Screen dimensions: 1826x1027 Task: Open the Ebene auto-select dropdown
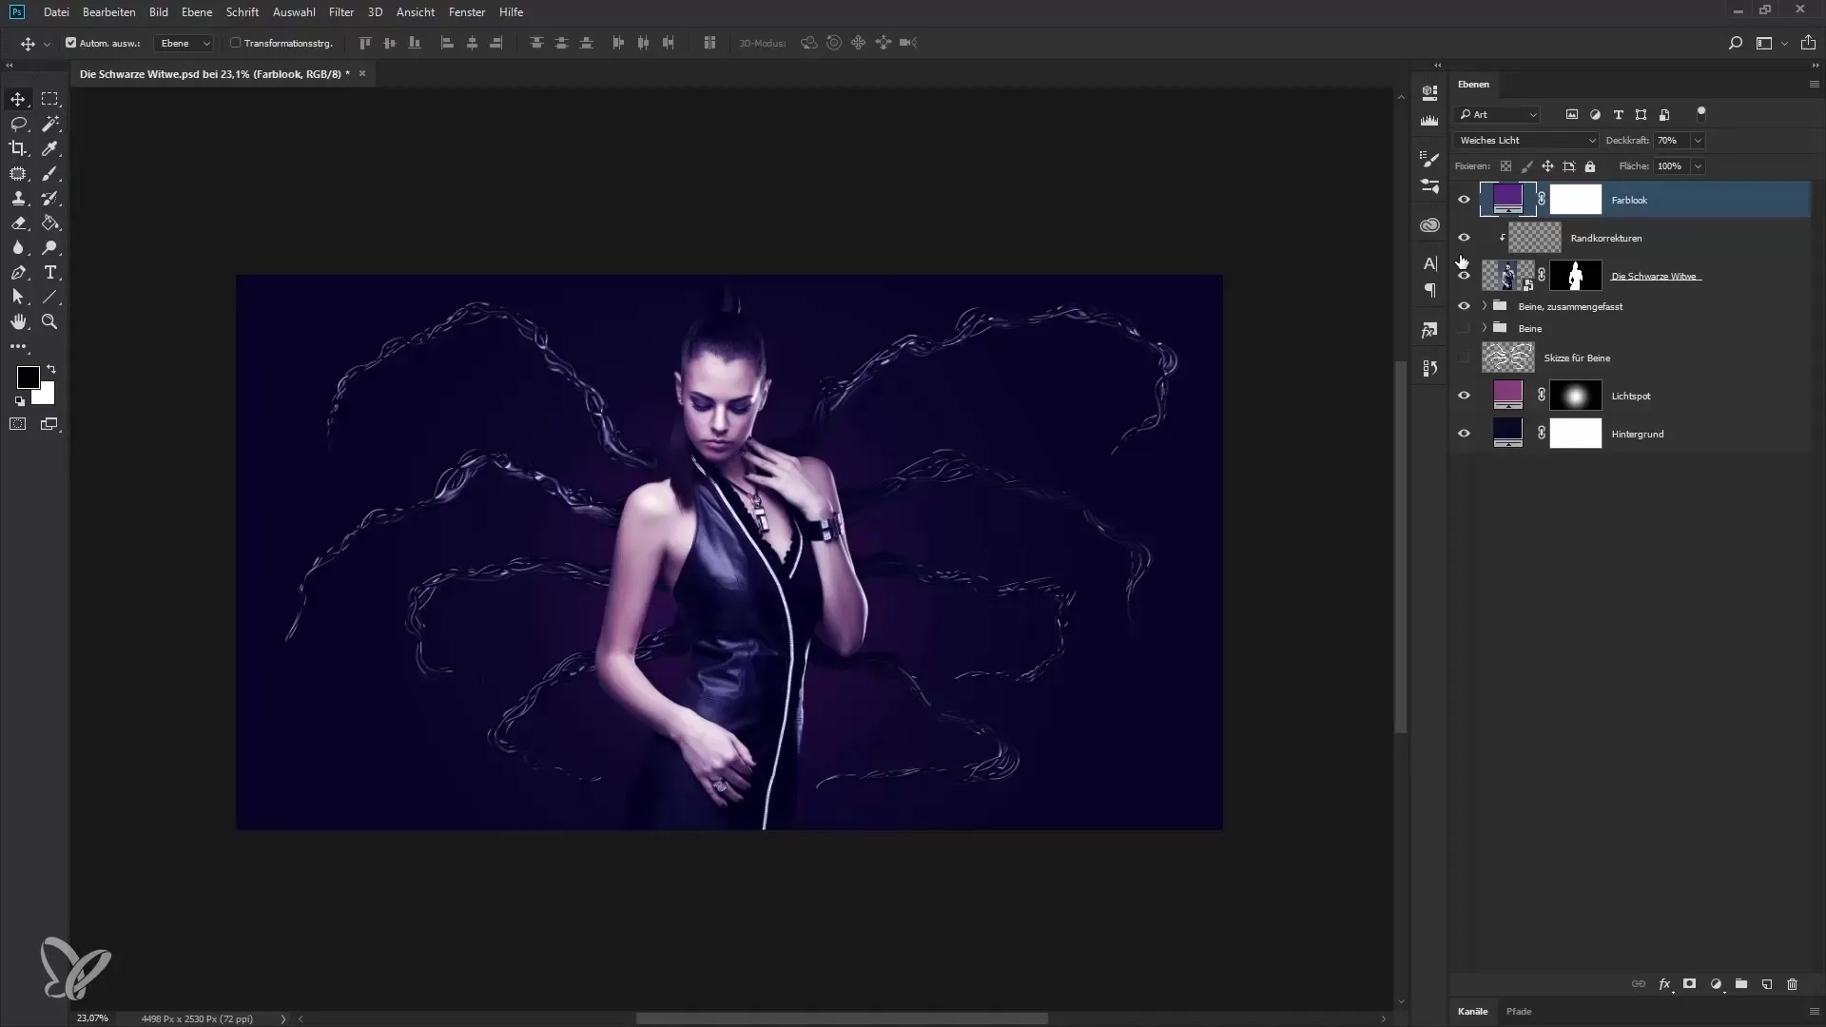tap(185, 43)
